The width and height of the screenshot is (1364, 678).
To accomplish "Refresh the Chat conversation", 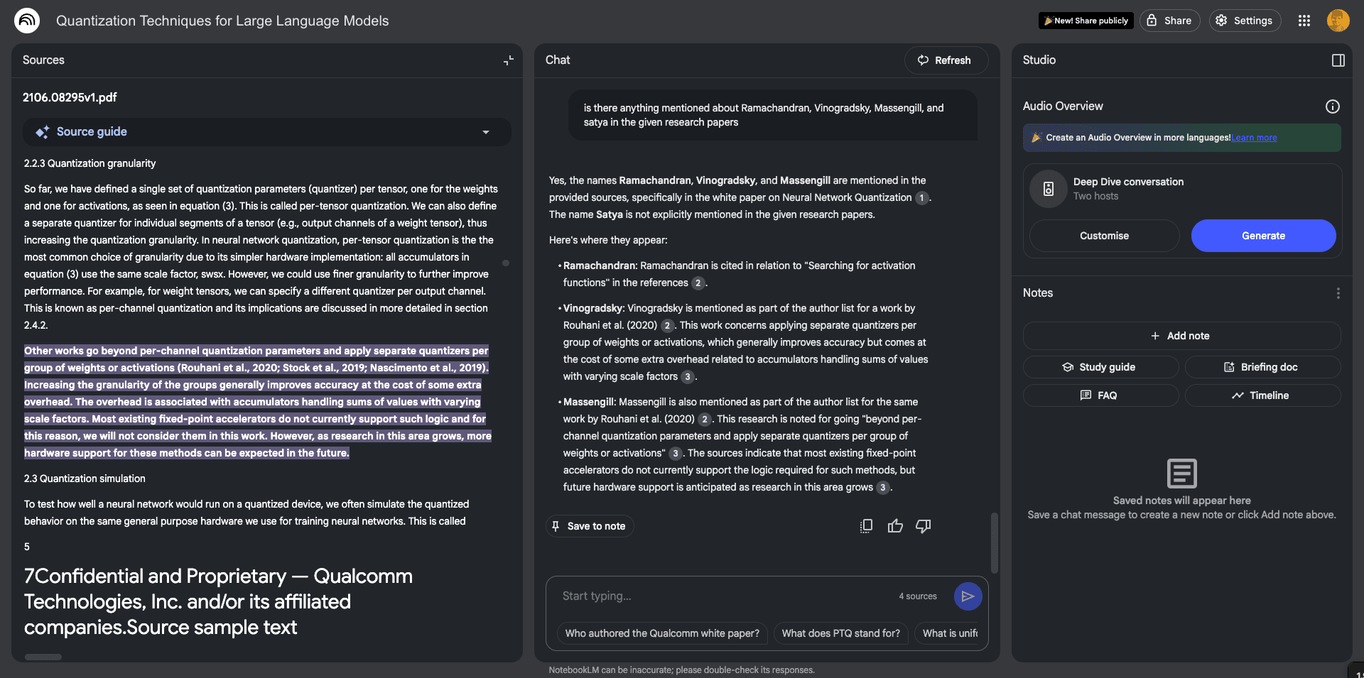I will tap(946, 60).
